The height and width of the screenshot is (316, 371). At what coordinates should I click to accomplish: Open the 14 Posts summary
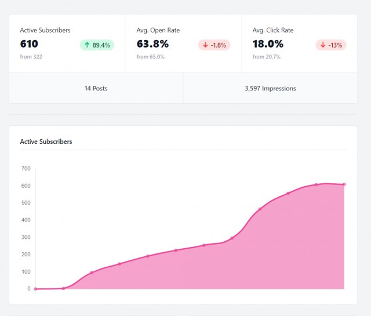click(96, 88)
